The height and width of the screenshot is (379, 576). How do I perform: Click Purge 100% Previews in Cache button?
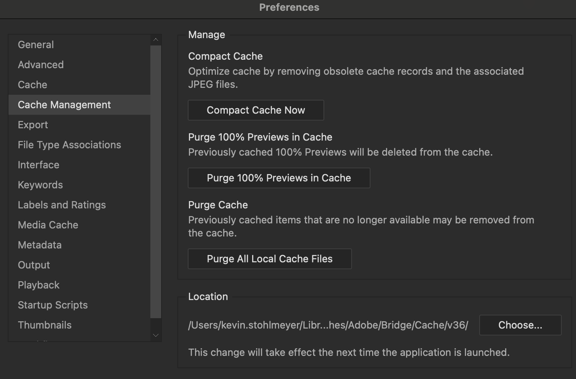(279, 178)
